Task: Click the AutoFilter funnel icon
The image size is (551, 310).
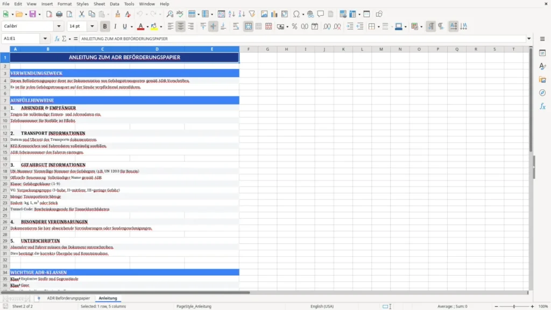Action: click(x=252, y=14)
